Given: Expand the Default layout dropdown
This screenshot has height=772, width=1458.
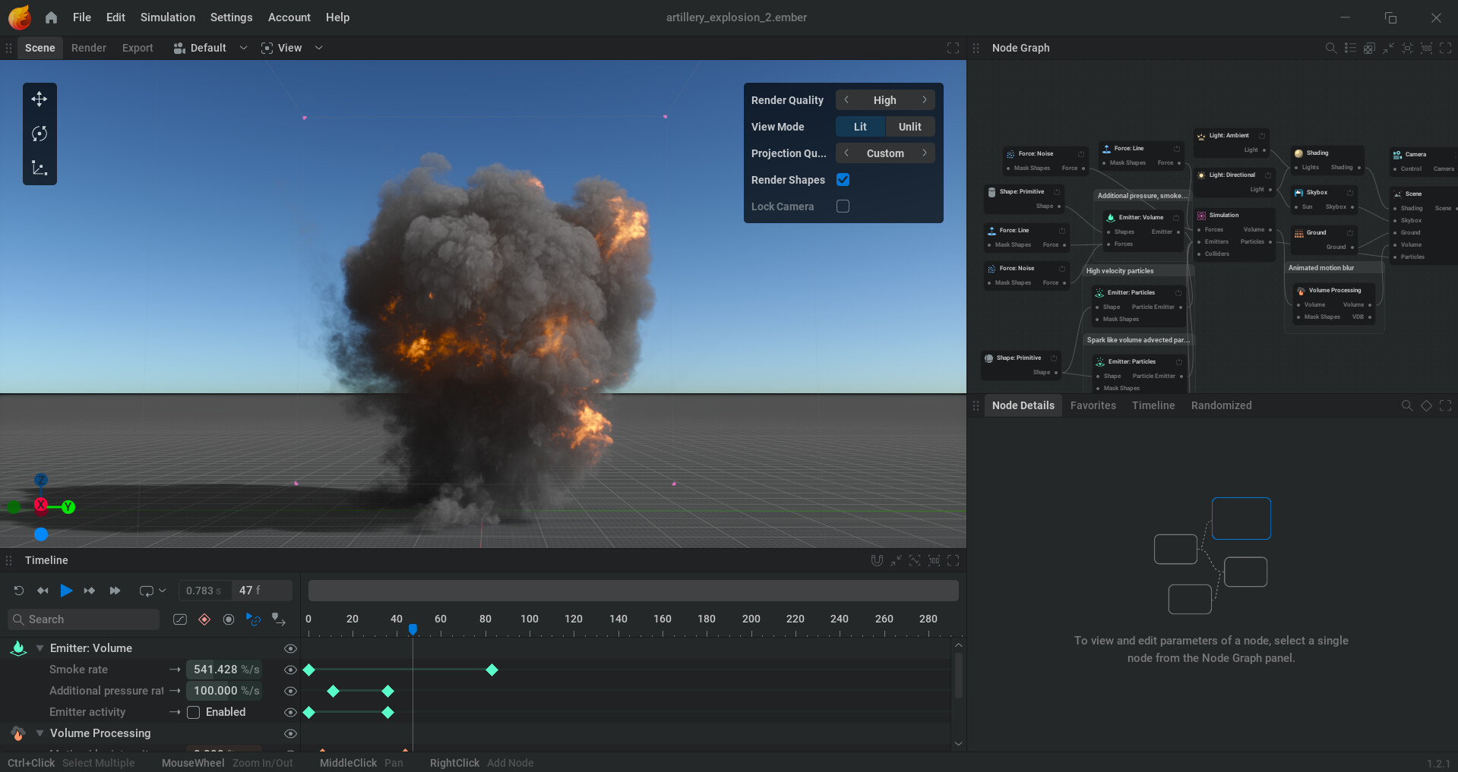Looking at the screenshot, I should point(243,48).
